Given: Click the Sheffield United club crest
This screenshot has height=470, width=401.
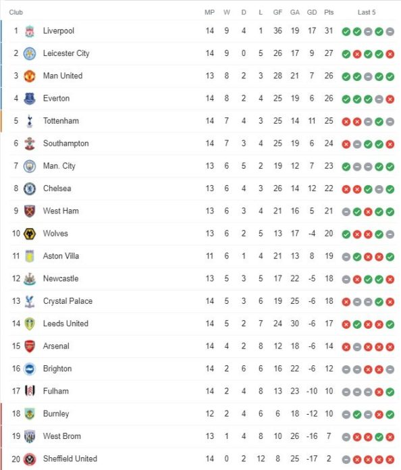Looking at the screenshot, I should click(30, 459).
